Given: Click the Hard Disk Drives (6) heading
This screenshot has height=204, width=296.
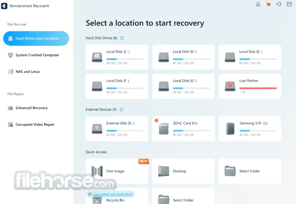Looking at the screenshot, I should tap(102, 38).
